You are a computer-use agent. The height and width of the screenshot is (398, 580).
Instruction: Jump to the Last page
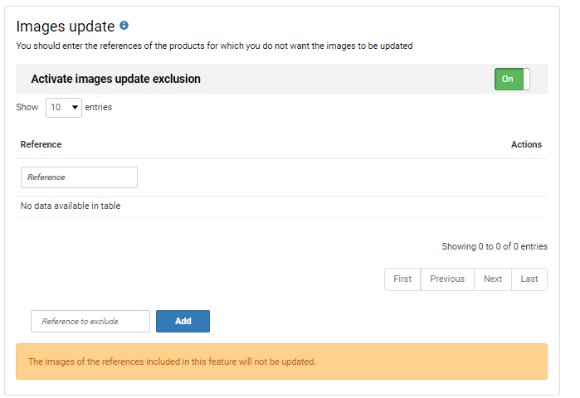(x=529, y=279)
